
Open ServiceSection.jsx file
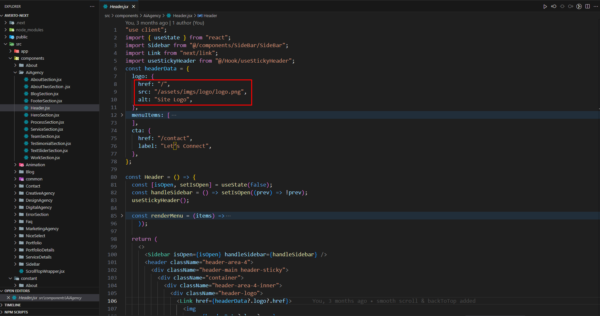[47, 129]
